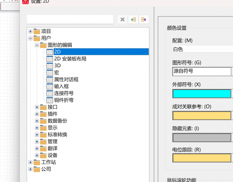
Task: Click the yellow 成对关联参考 color swatch
Action: coord(202,116)
